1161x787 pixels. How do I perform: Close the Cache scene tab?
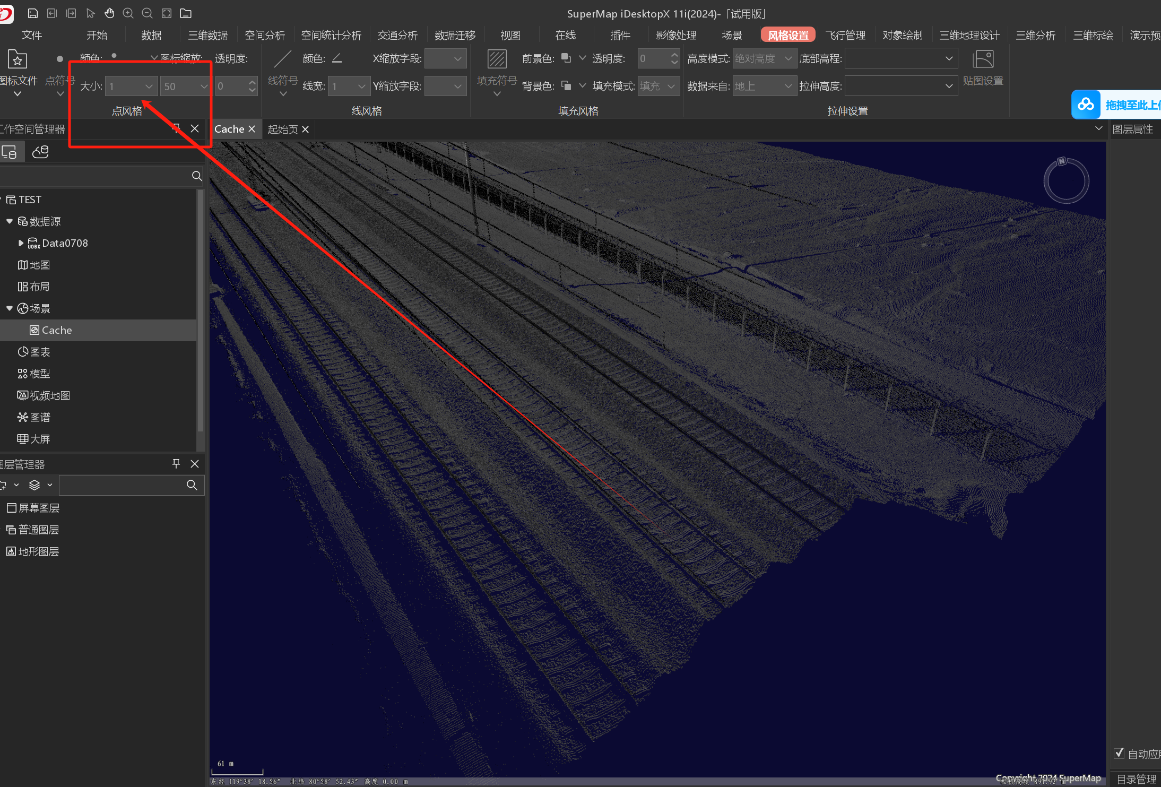252,129
